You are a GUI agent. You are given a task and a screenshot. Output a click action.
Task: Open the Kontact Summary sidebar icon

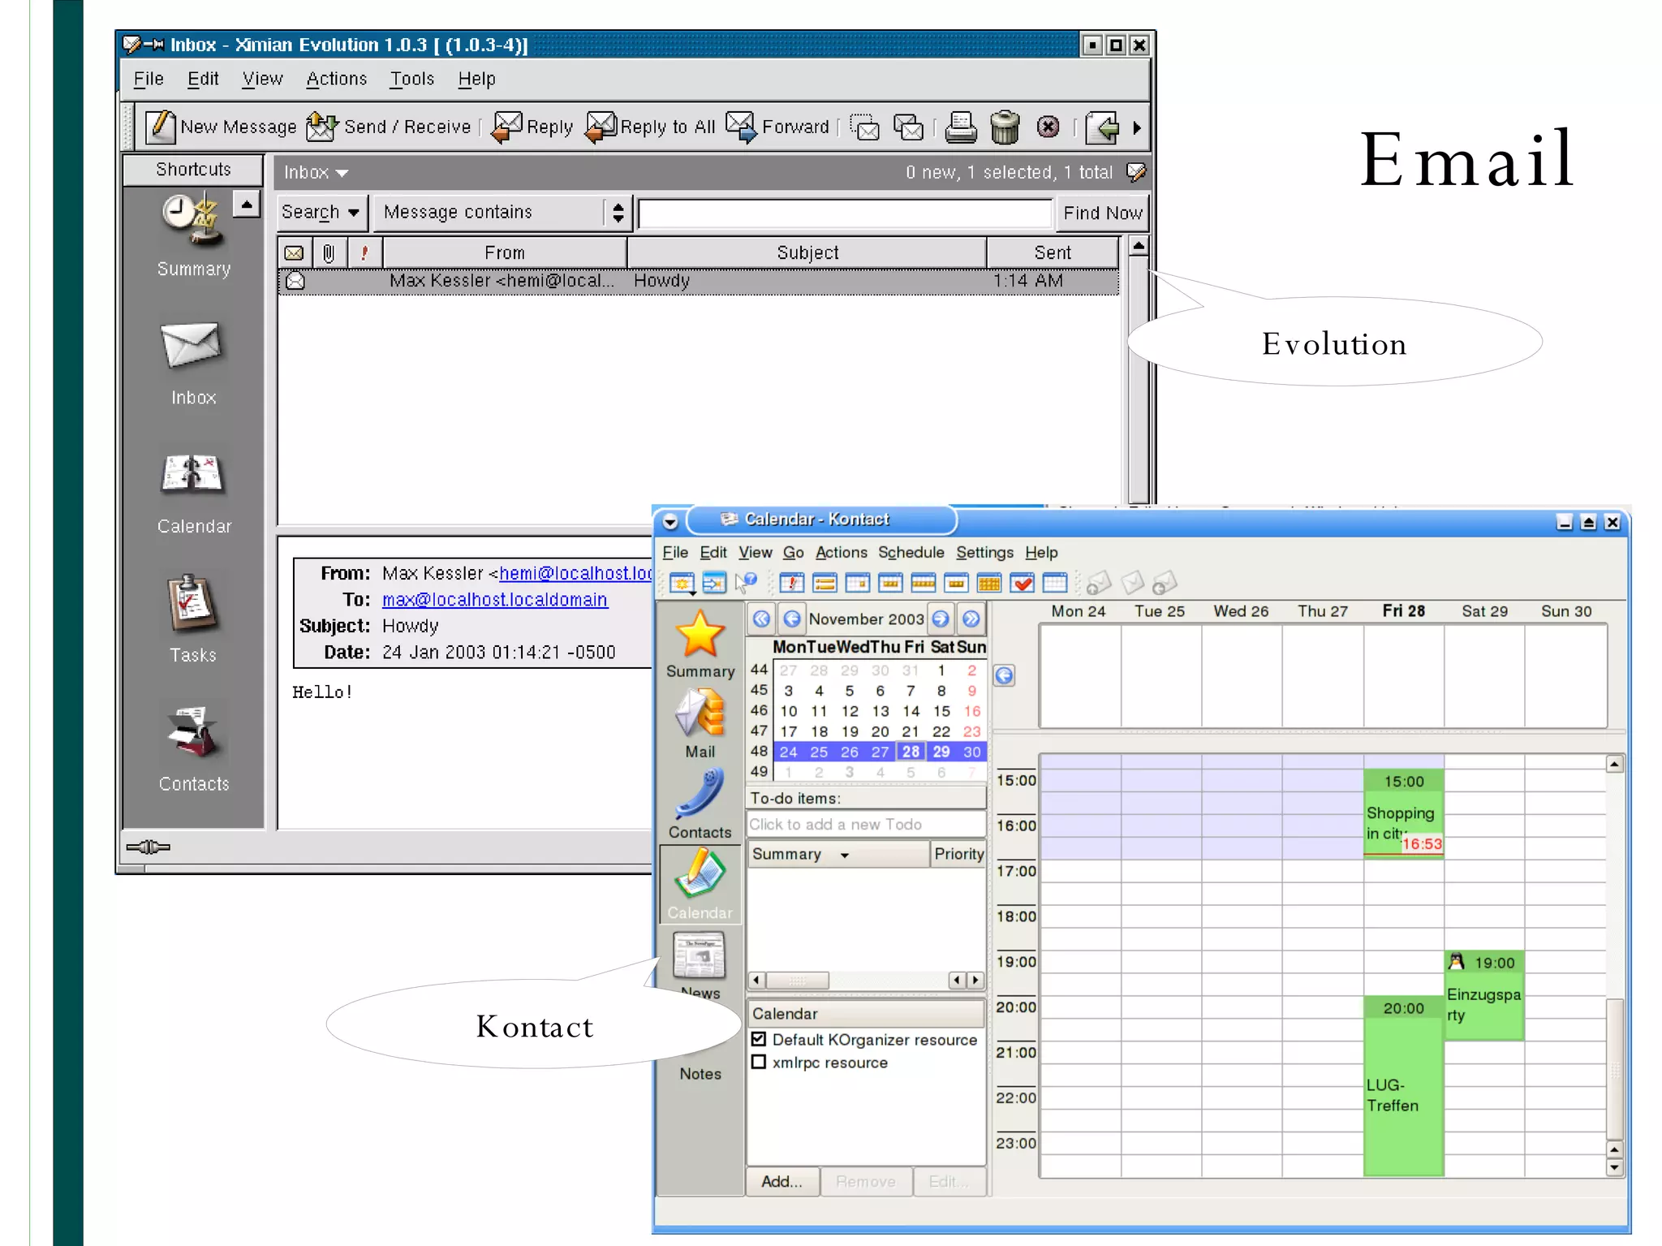700,643
